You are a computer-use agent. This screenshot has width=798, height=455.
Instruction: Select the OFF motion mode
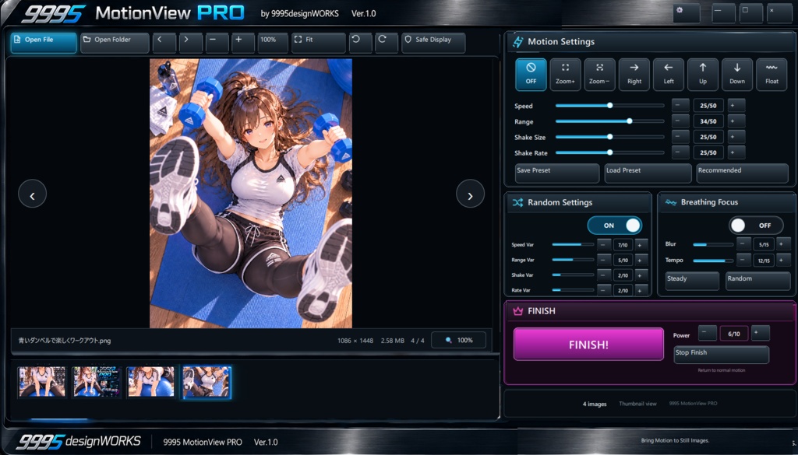pos(531,74)
